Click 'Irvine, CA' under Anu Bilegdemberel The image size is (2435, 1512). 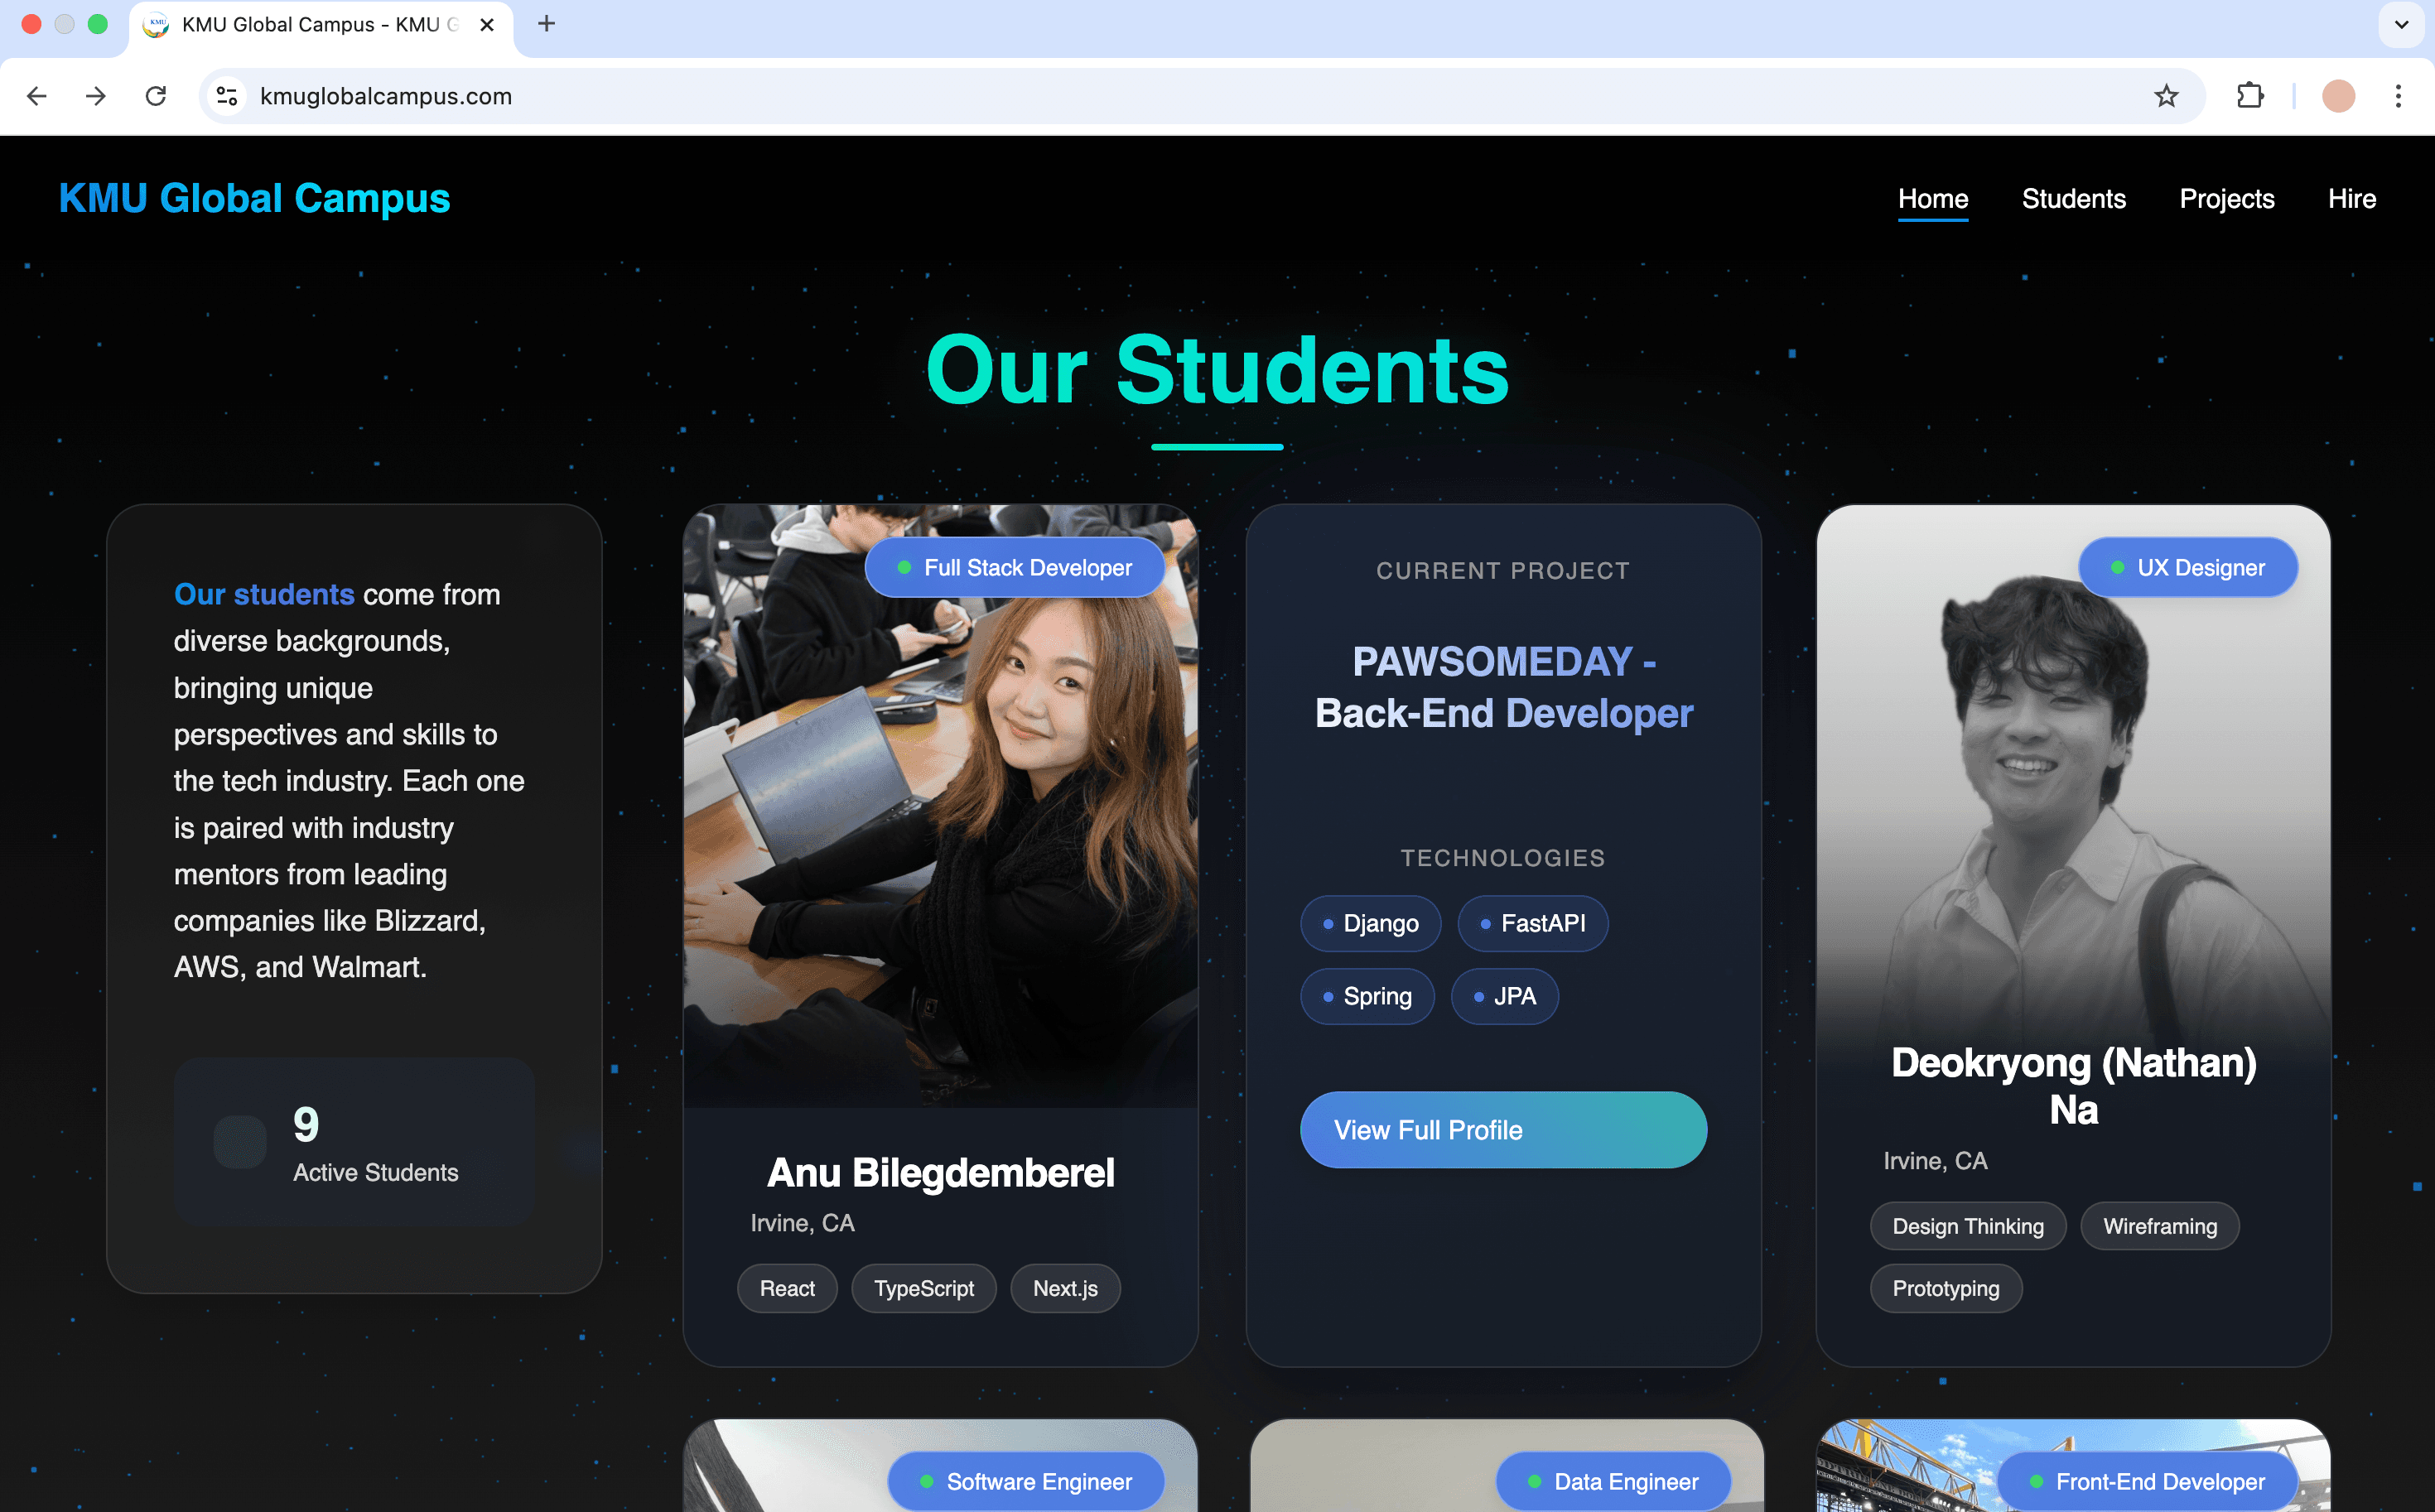(802, 1223)
